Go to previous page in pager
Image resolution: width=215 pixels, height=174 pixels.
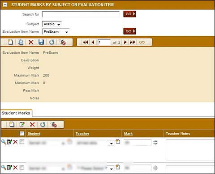coord(93,42)
